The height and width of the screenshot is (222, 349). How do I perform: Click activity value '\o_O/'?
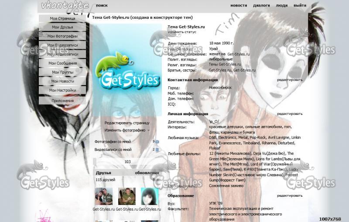[214, 121]
